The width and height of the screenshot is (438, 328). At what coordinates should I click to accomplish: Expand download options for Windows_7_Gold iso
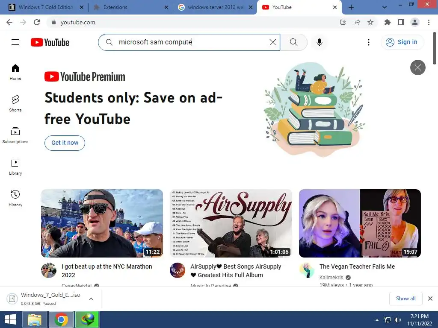tap(91, 299)
